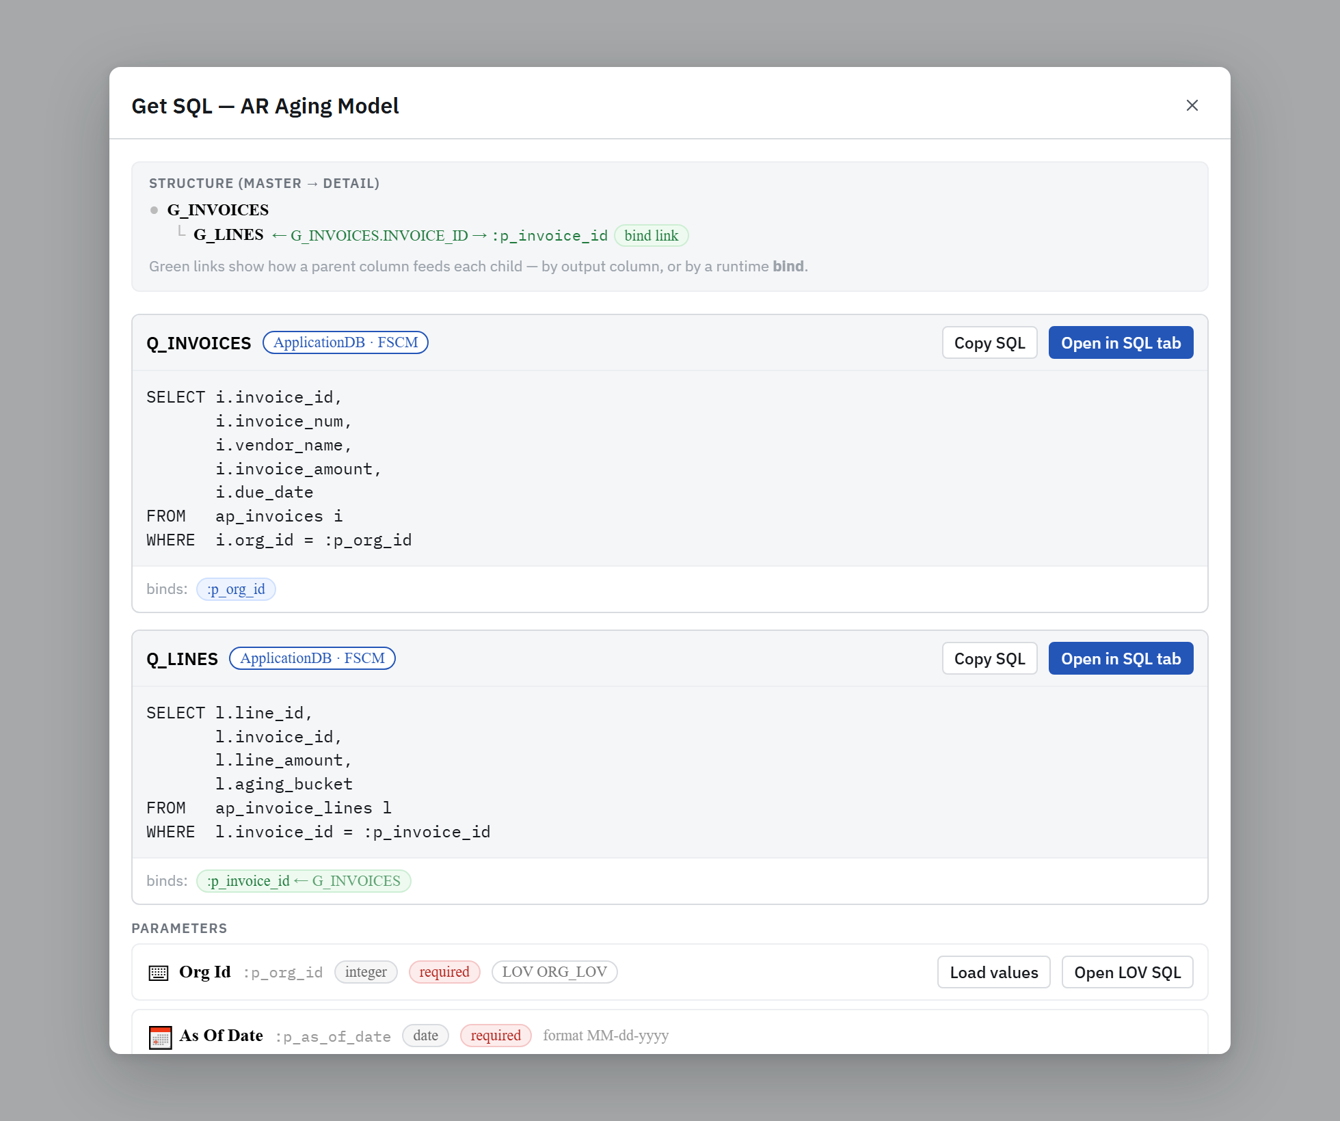Image resolution: width=1340 pixels, height=1121 pixels.
Task: Close the Get SQL dialog
Action: point(1192,105)
